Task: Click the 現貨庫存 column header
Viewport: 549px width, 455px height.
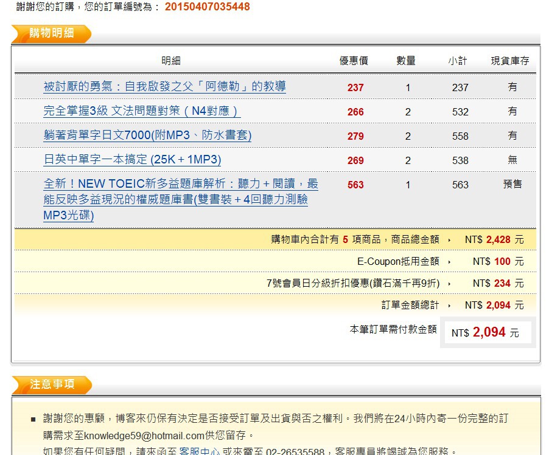Action: coord(510,61)
